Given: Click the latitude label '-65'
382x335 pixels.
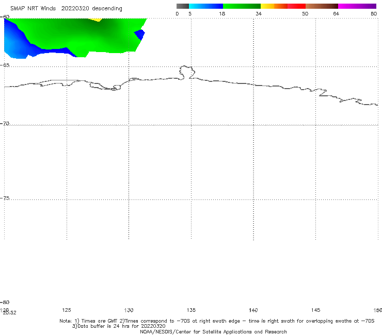Looking at the screenshot, I should click(x=5, y=65).
